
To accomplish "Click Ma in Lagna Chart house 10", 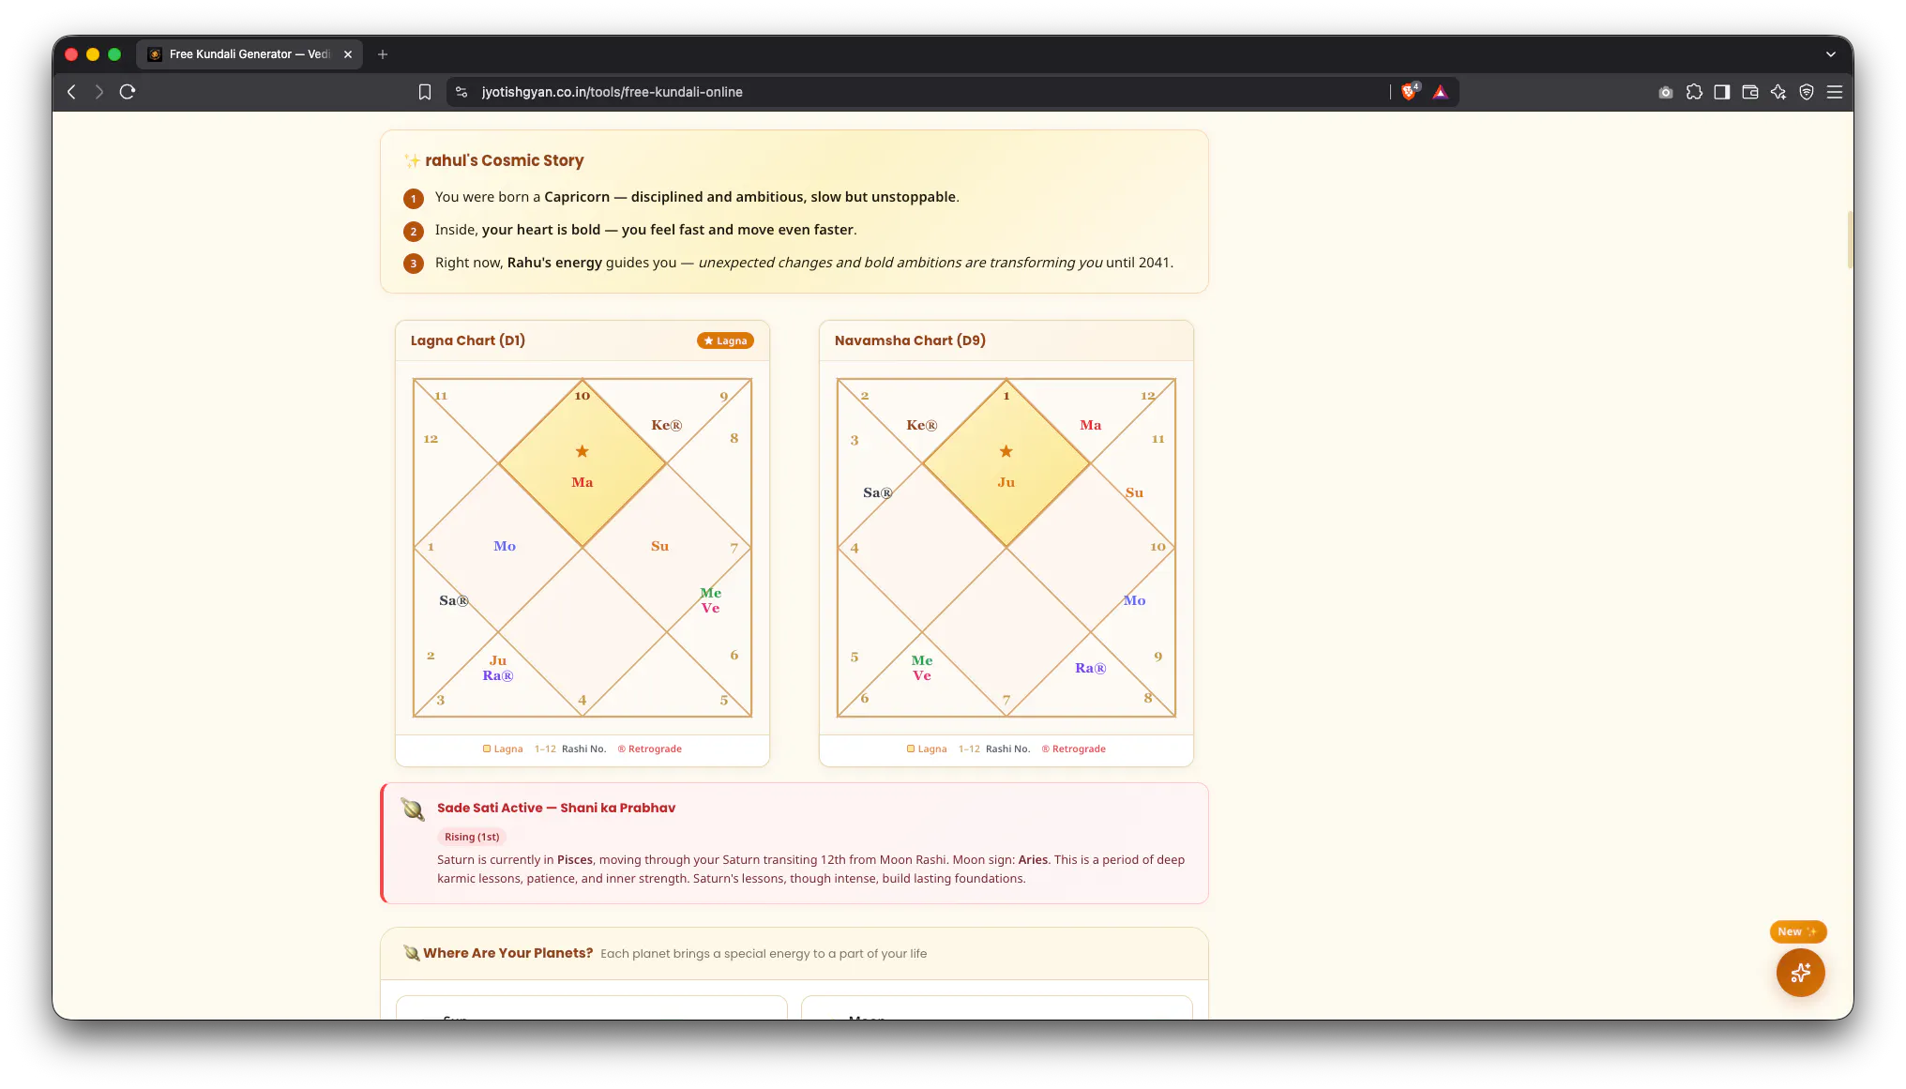I will point(582,482).
